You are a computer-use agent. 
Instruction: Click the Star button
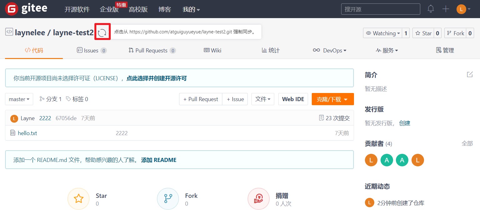point(423,33)
